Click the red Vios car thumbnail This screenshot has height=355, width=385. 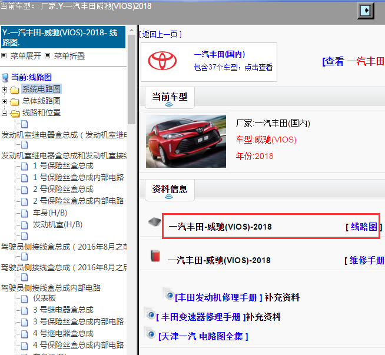186,141
